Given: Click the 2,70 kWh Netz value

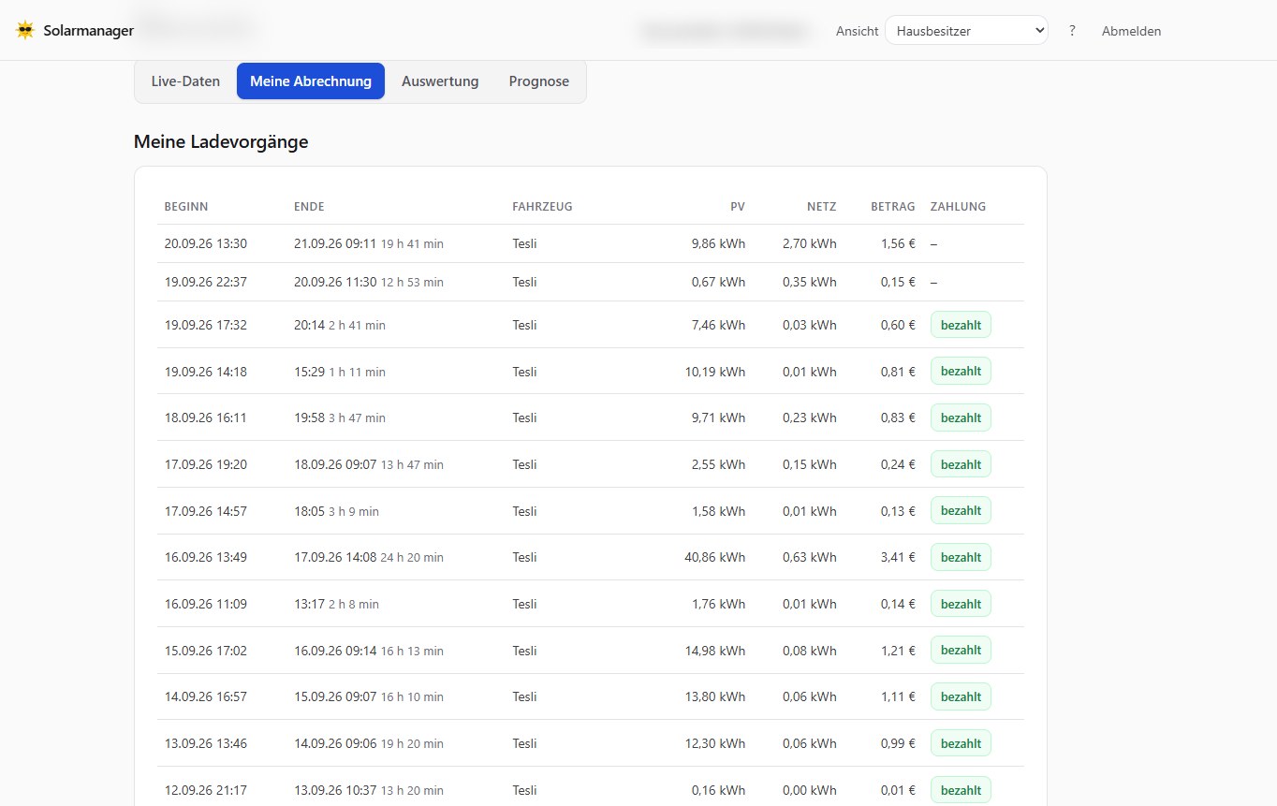Looking at the screenshot, I should [810, 243].
